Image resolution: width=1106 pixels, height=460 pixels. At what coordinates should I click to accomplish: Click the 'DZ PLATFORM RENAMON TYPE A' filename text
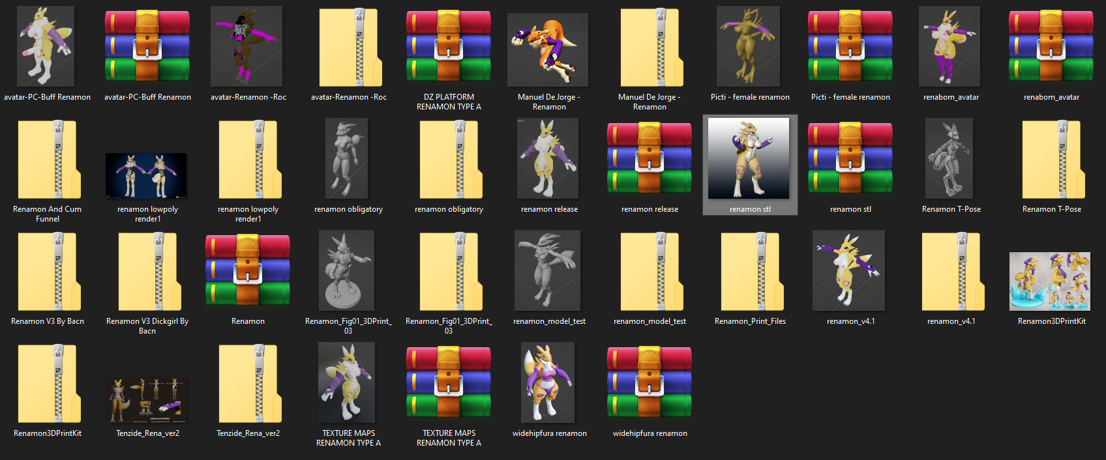[449, 102]
